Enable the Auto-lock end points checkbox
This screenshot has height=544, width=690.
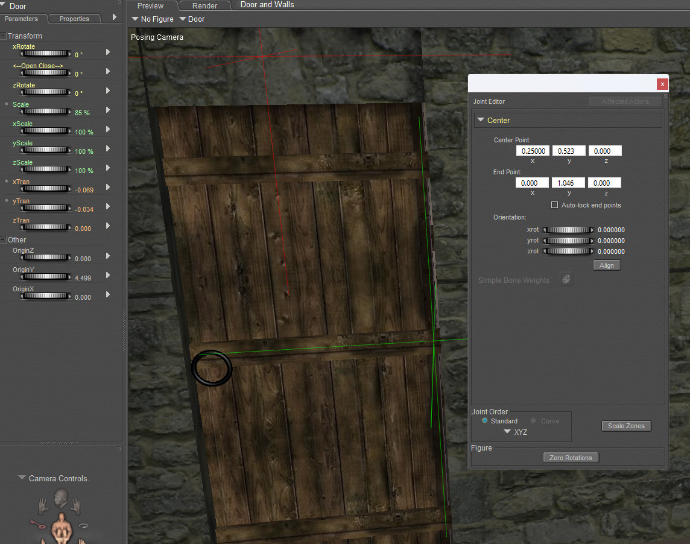pos(554,205)
